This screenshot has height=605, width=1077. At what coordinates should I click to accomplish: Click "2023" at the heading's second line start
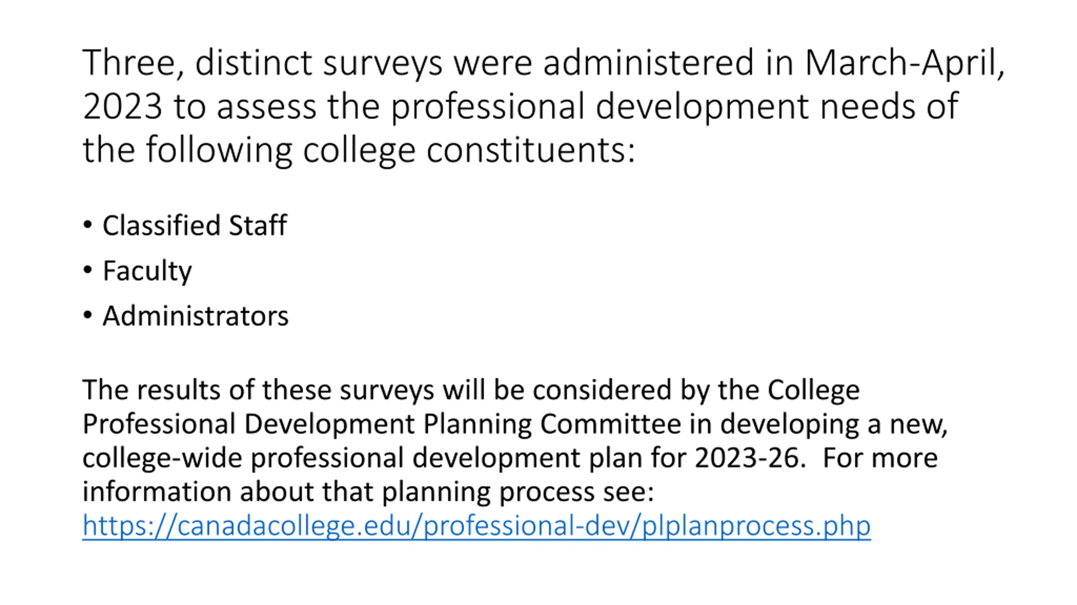click(122, 107)
